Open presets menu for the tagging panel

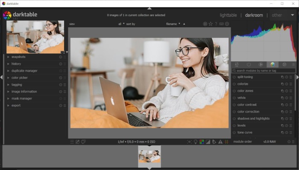pyautogui.click(x=65, y=85)
